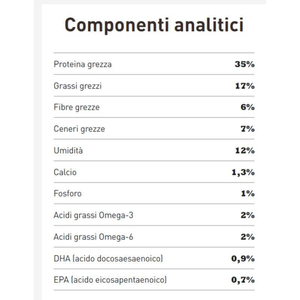The width and height of the screenshot is (300, 300).
Task: Click the DHA (acido docosaesaenoico) label
Action: 108,258
